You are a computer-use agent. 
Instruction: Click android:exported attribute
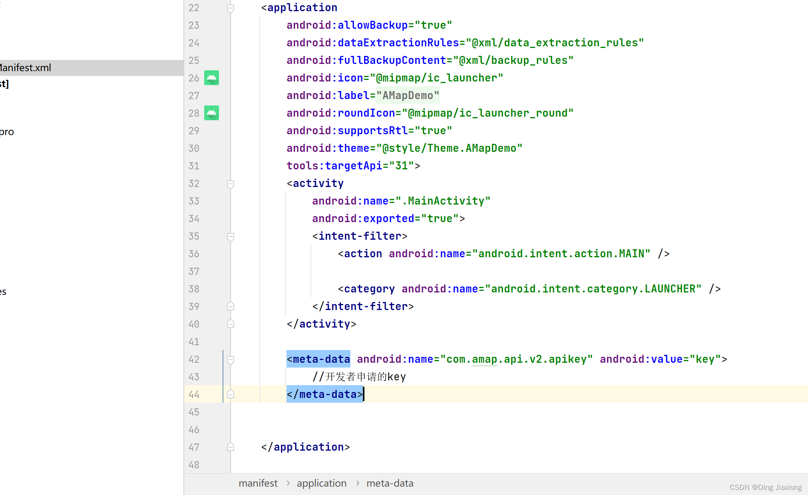(363, 219)
